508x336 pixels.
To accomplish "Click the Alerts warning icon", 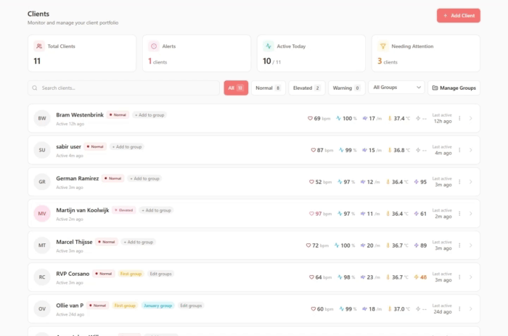I will 153,46.
